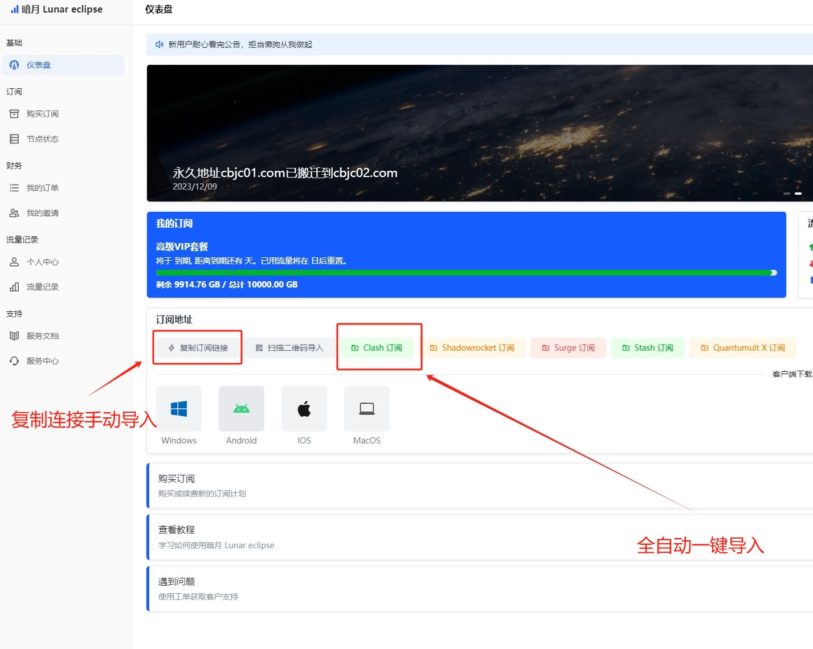Screen dimensions: 813x649
Task: Open the Android client download icon
Action: click(x=242, y=409)
